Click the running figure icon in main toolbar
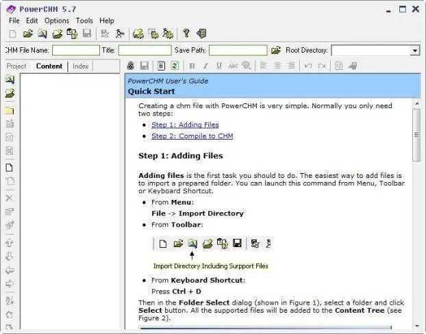This screenshot has width=426, height=334. point(120,34)
